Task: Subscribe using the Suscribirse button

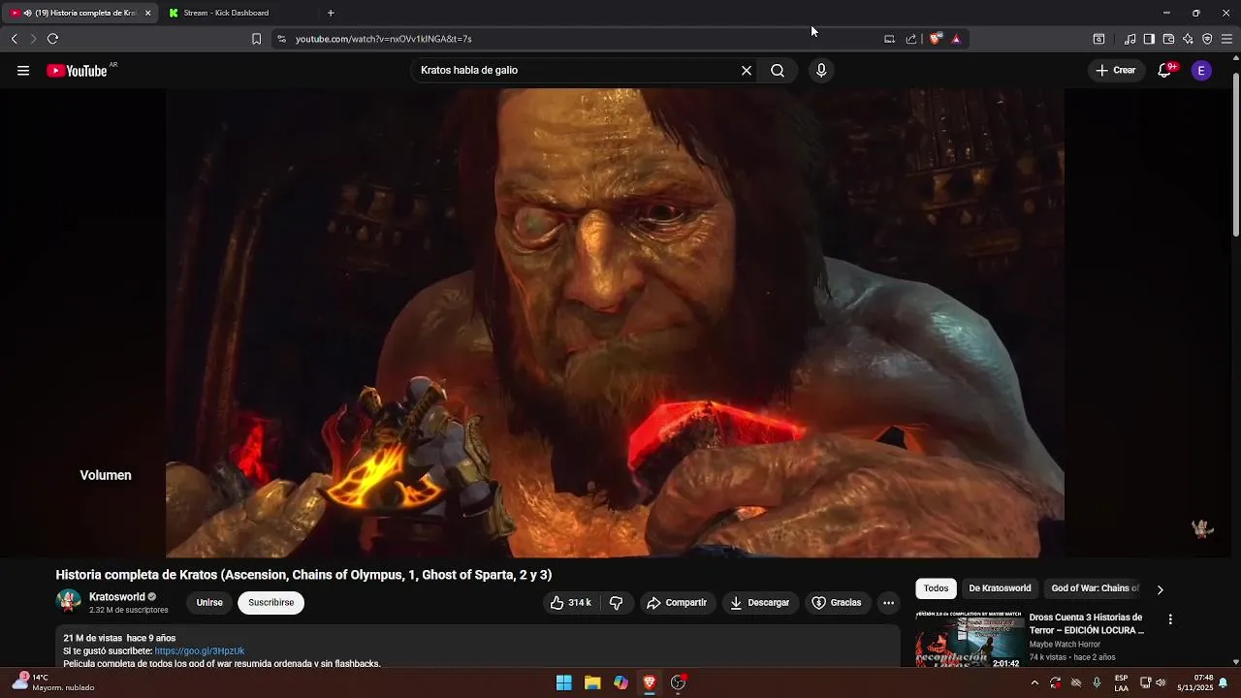Action: (x=270, y=603)
